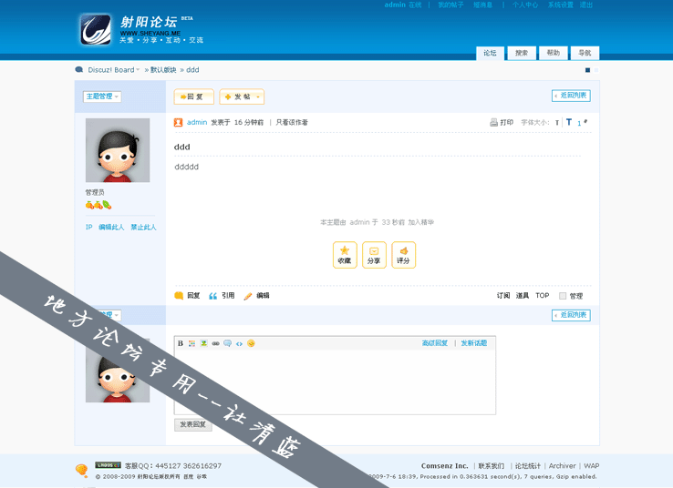Viewport: 673px width, 488px height.
Task: Open System Settings (系统设置) in top menu
Action: point(561,5)
